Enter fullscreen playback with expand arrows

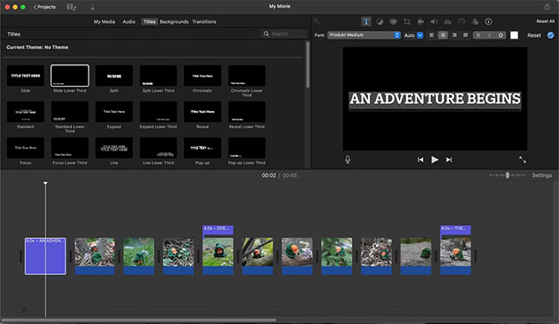(522, 160)
